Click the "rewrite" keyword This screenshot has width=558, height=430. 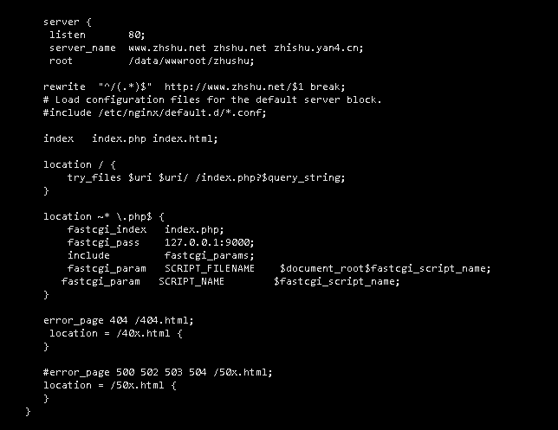coord(64,87)
